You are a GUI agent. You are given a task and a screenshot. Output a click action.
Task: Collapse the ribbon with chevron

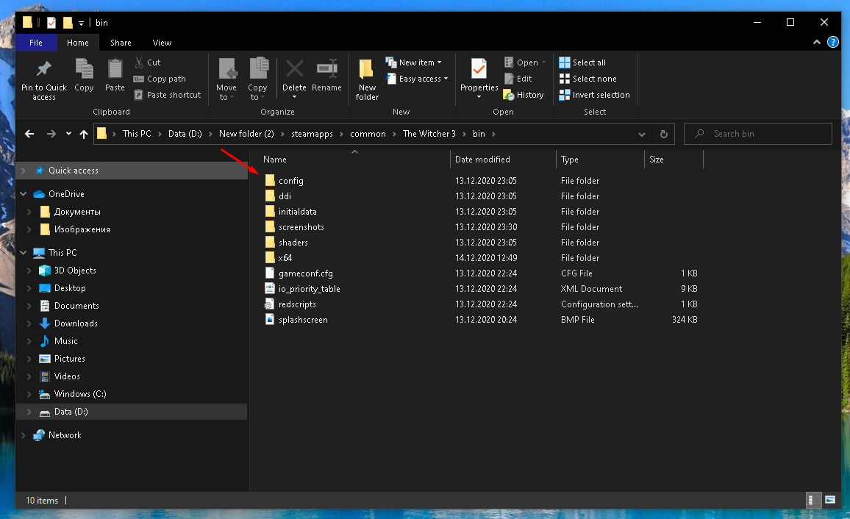click(x=817, y=42)
